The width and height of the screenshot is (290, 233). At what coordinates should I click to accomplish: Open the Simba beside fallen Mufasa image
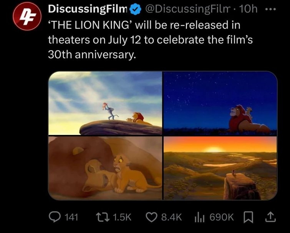(x=105, y=168)
